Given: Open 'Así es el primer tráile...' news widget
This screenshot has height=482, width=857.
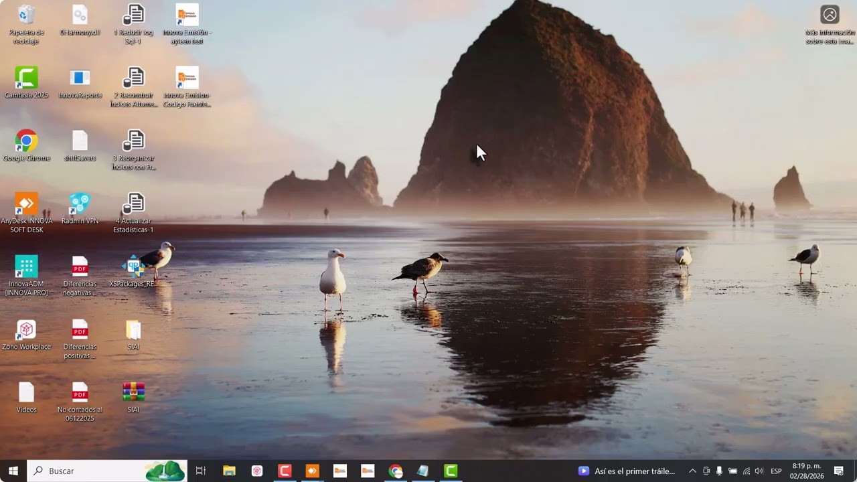Looking at the screenshot, I should (627, 471).
